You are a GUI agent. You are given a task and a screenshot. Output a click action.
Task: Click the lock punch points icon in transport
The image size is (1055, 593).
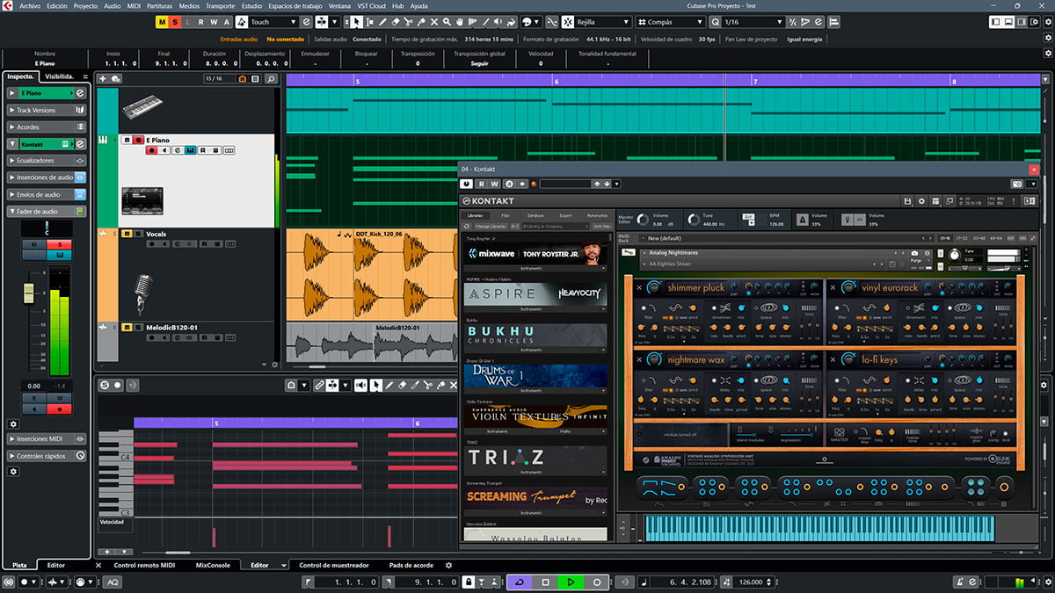(469, 582)
